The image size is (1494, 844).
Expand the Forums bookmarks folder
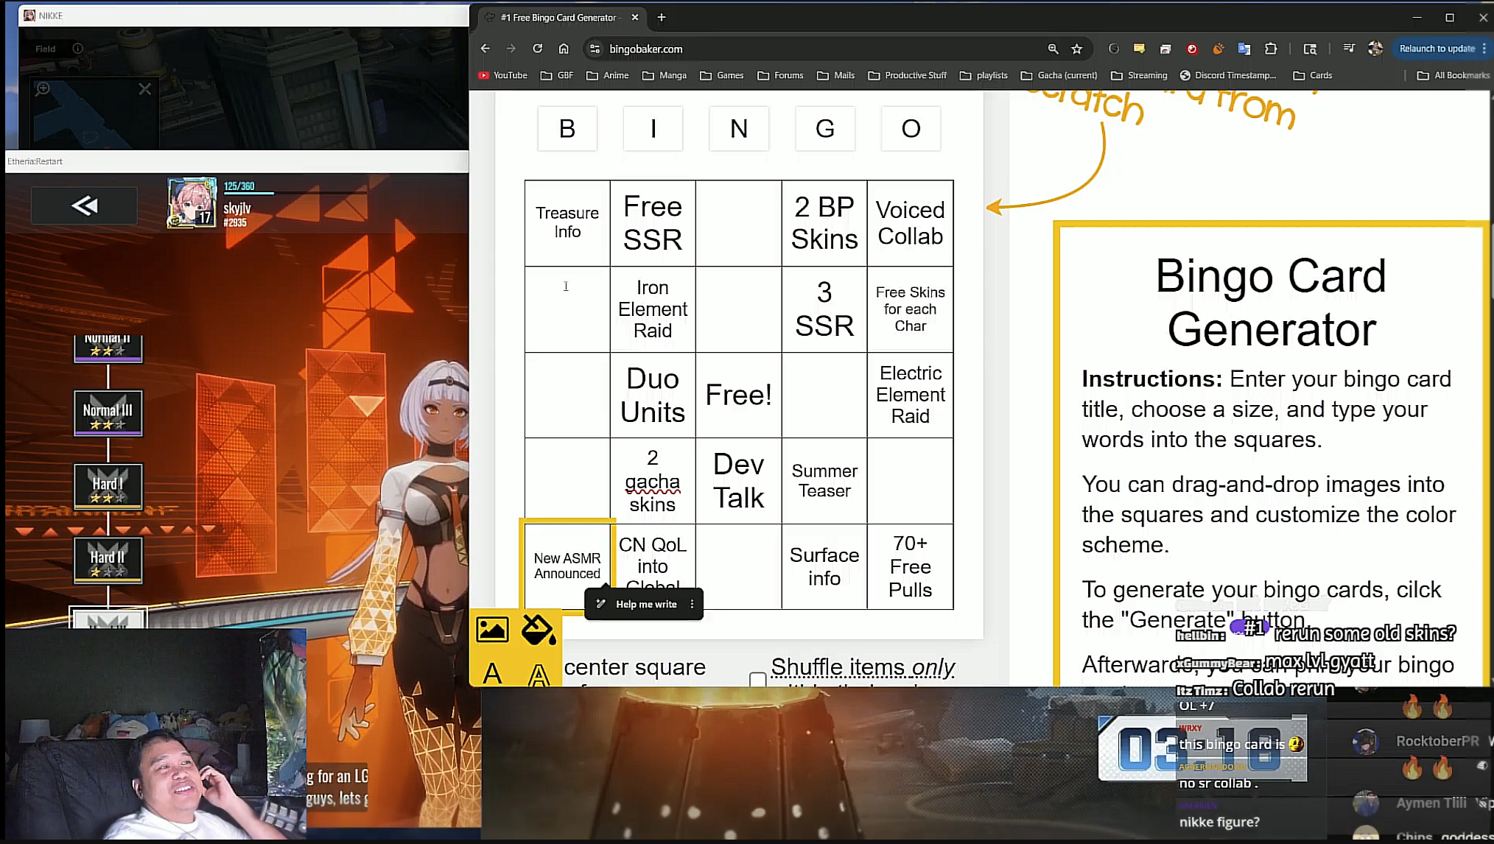pos(781,75)
